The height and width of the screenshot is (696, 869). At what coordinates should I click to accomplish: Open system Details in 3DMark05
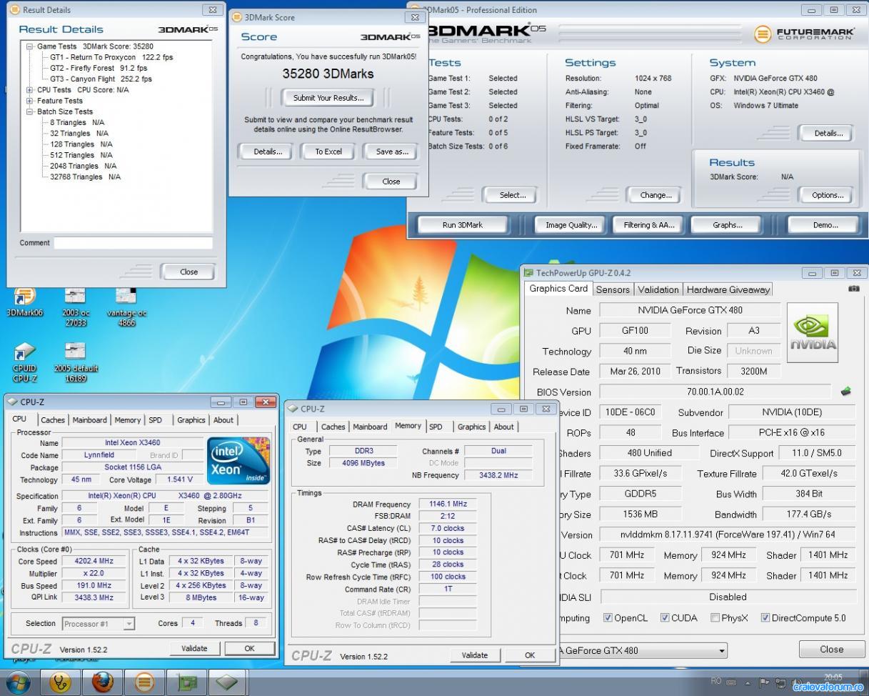[x=828, y=133]
